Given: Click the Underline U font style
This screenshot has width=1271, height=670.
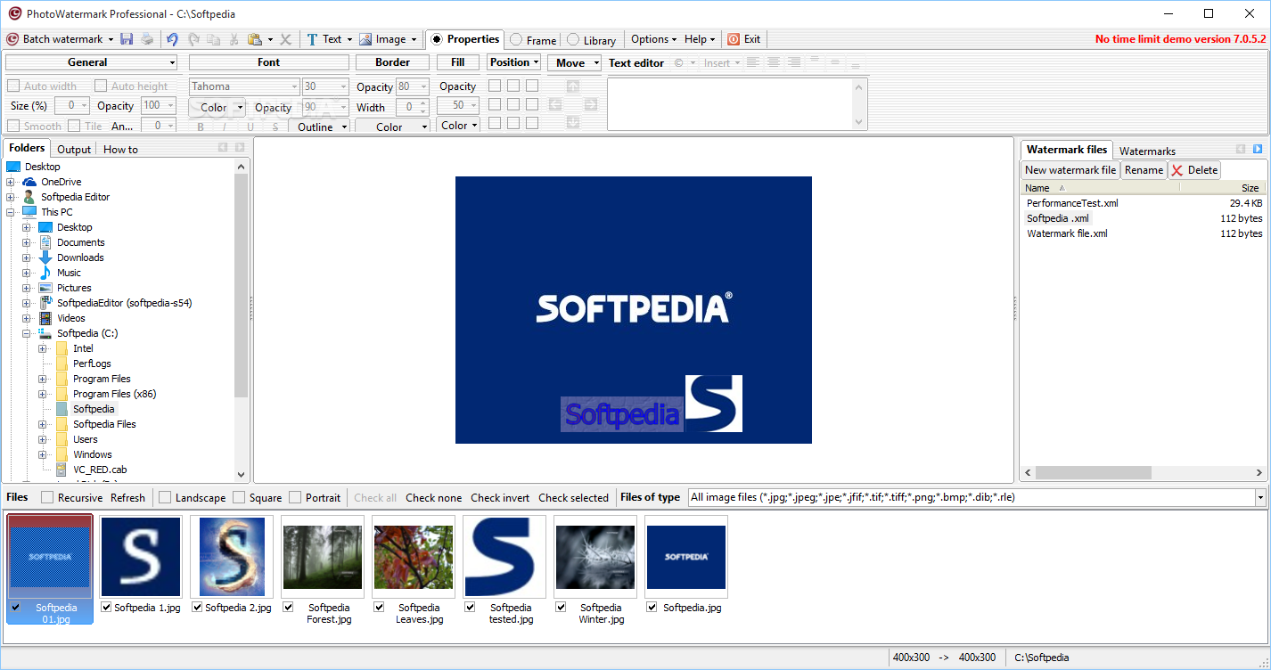Looking at the screenshot, I should click(250, 127).
